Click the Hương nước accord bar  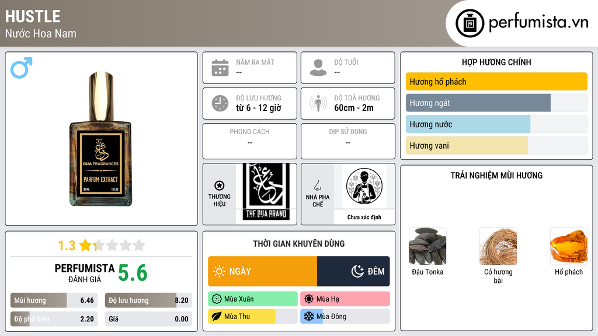tap(496, 124)
